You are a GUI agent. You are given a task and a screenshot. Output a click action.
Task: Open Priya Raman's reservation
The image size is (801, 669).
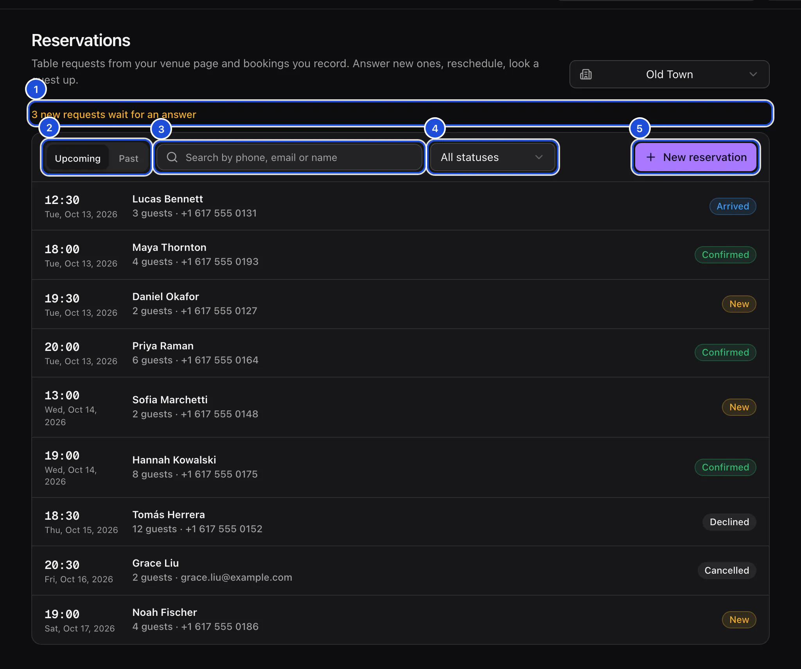point(400,353)
